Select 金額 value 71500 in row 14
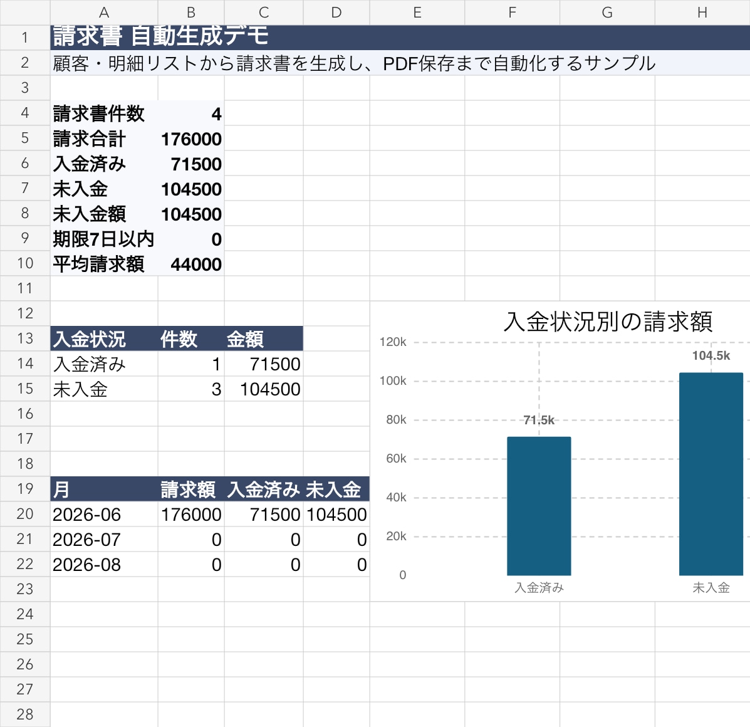 (x=264, y=363)
